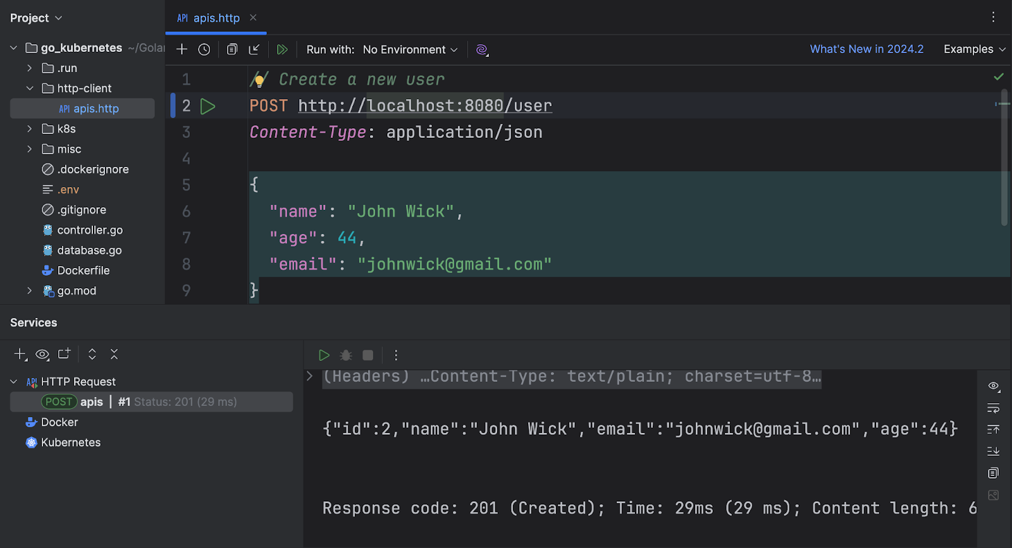Collapse all services in the tree
This screenshot has height=548, width=1012.
point(114,354)
